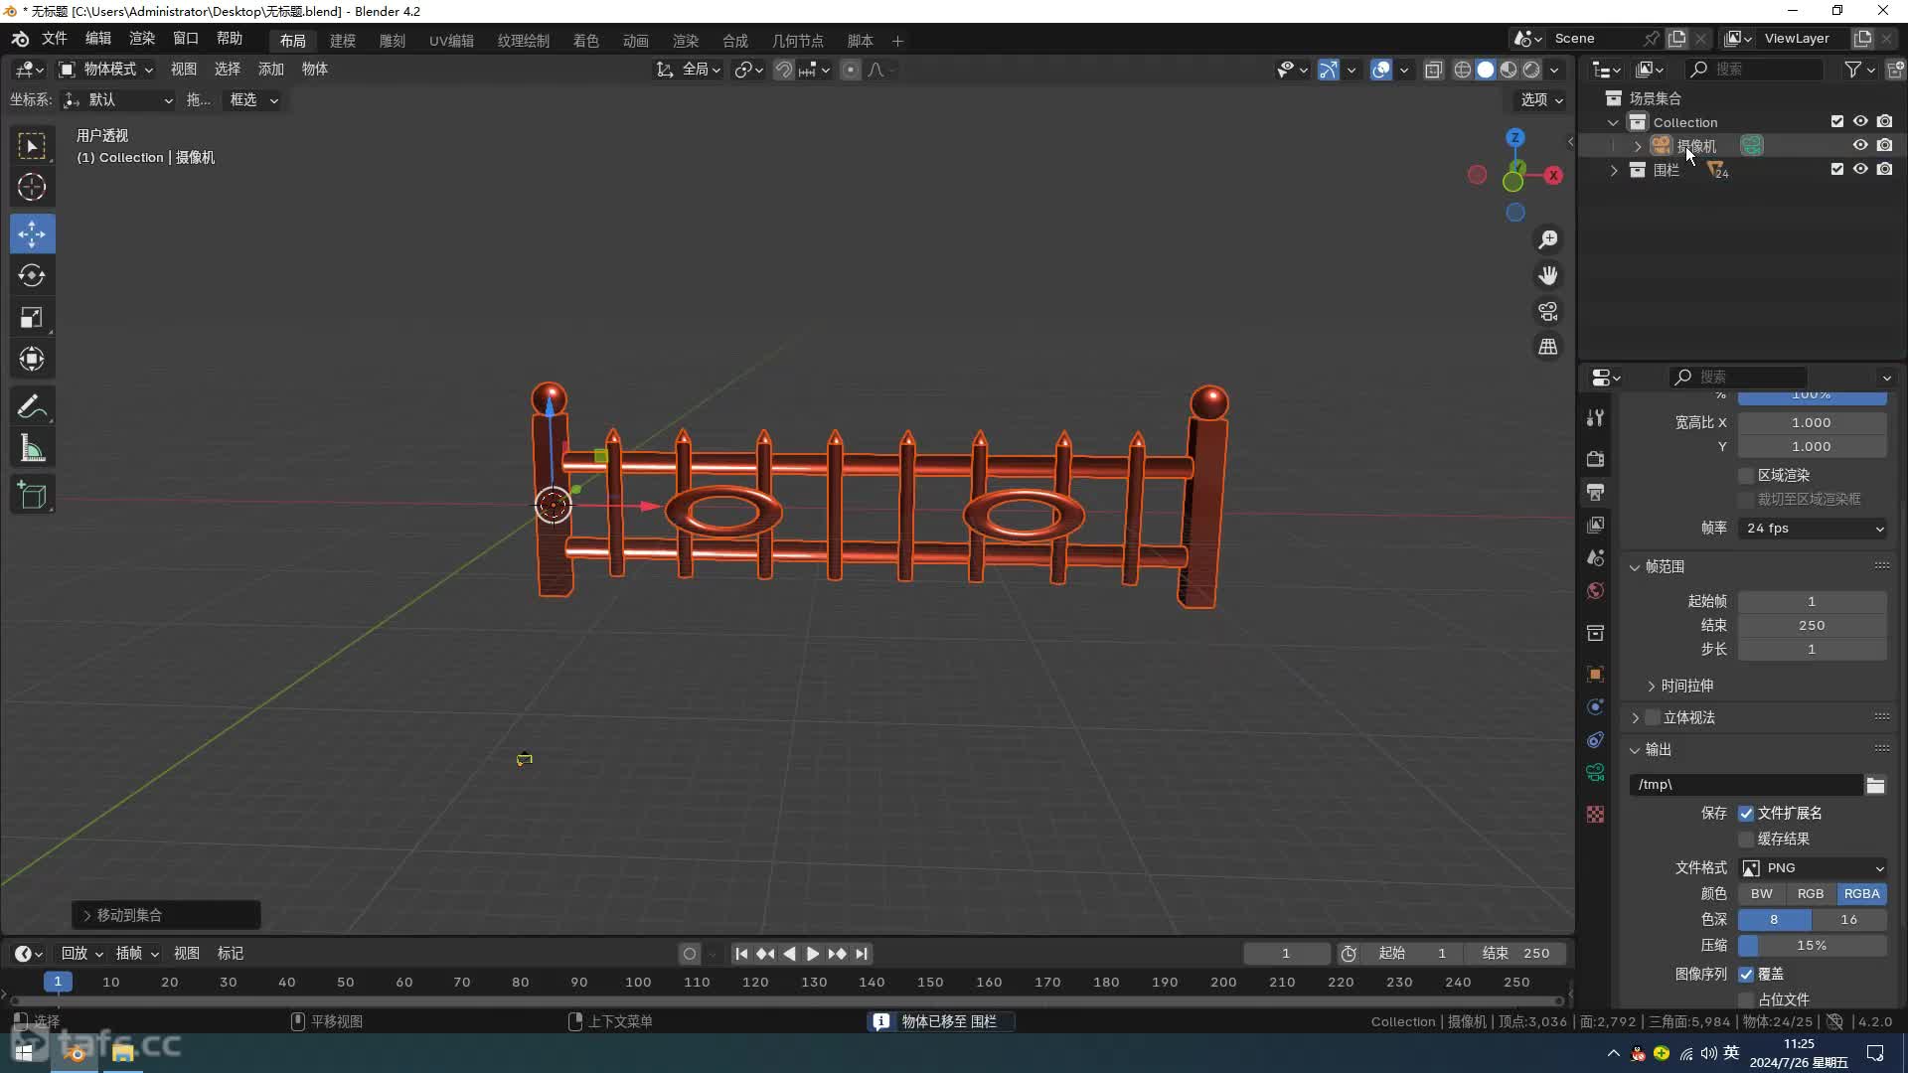Open the viewport 添加 menu

[271, 70]
